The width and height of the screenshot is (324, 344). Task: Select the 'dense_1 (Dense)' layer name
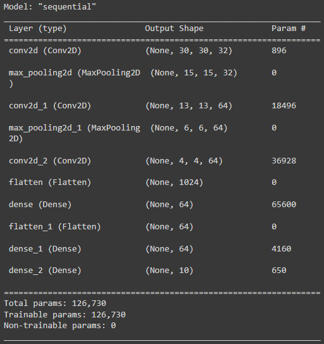coord(45,249)
